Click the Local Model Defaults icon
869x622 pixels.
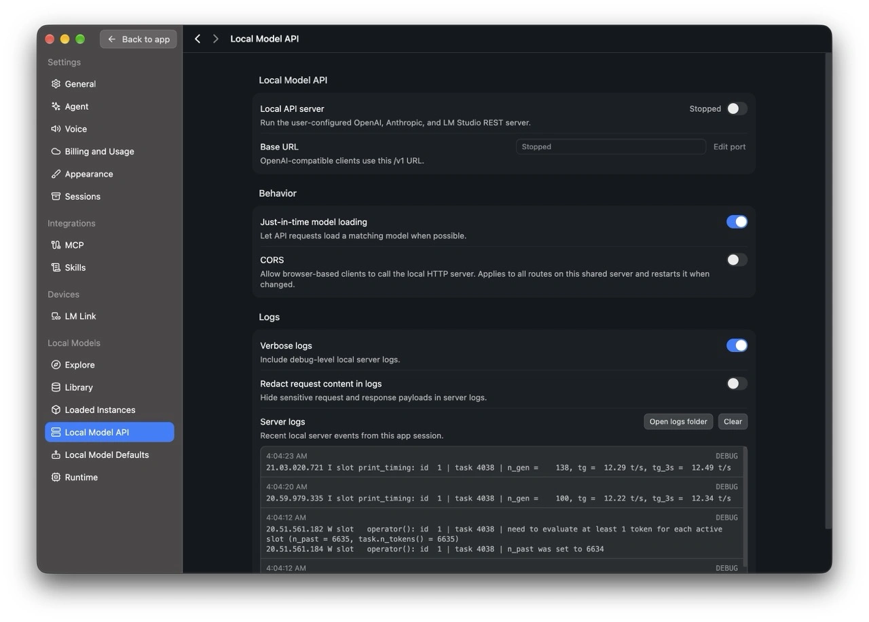56,454
